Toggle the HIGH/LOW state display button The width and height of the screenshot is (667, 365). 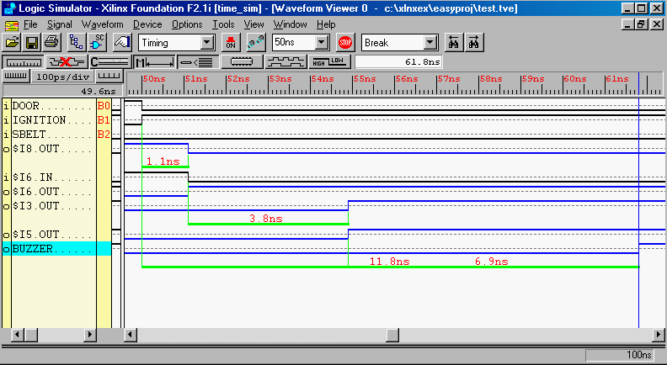tap(328, 61)
